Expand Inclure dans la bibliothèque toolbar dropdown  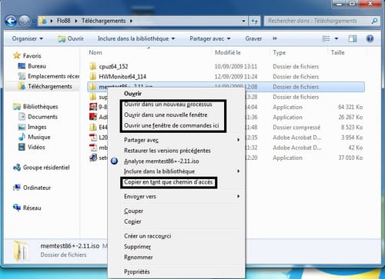click(136, 38)
